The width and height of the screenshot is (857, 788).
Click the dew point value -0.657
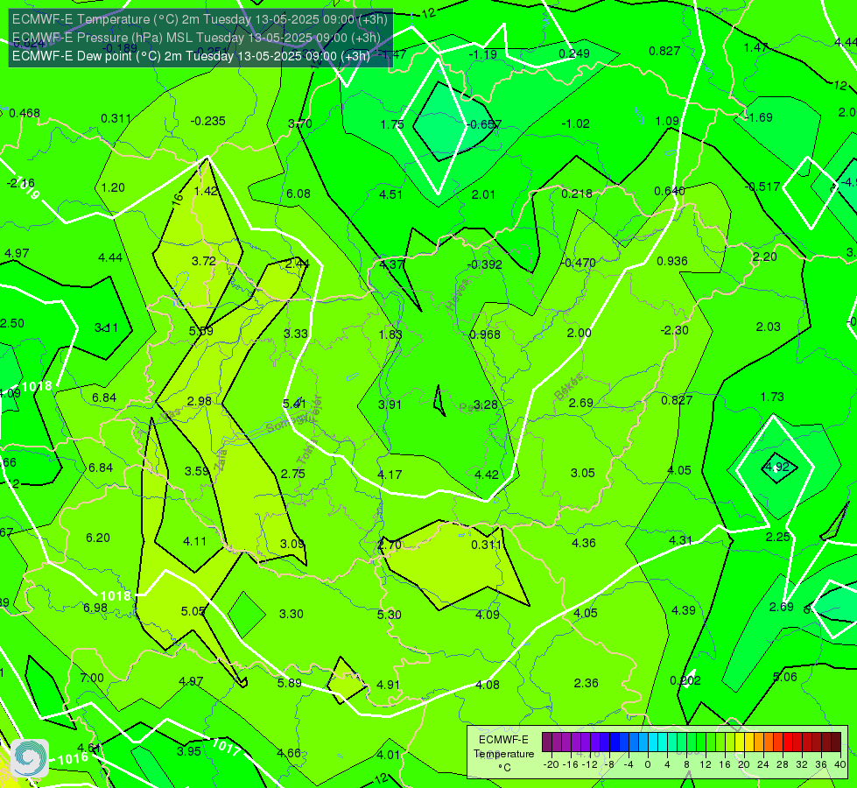pos(484,124)
